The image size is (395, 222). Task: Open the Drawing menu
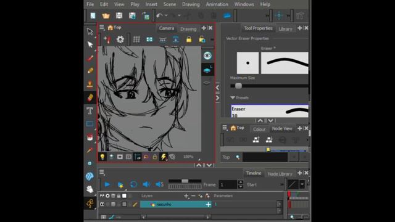(191, 4)
